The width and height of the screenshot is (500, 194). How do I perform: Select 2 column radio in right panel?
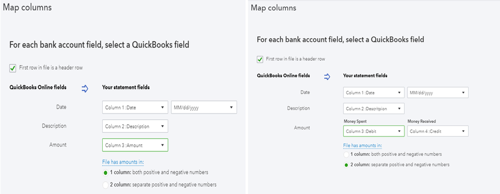(346, 165)
